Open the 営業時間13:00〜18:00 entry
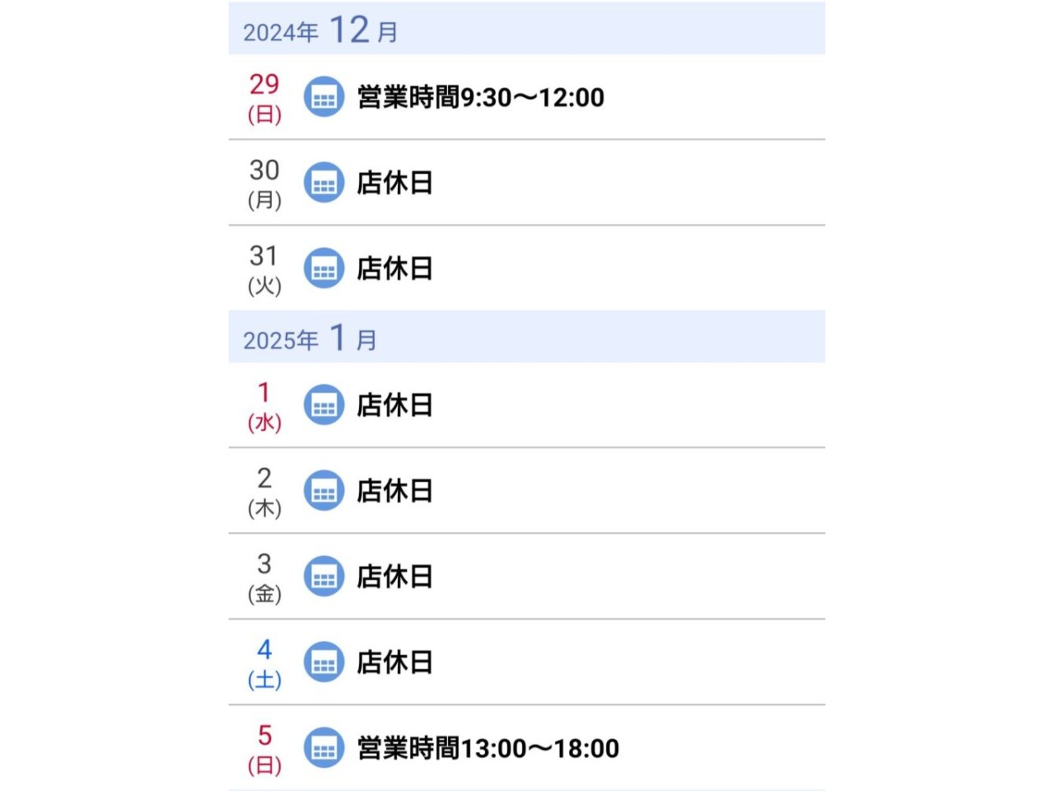 coord(487,748)
